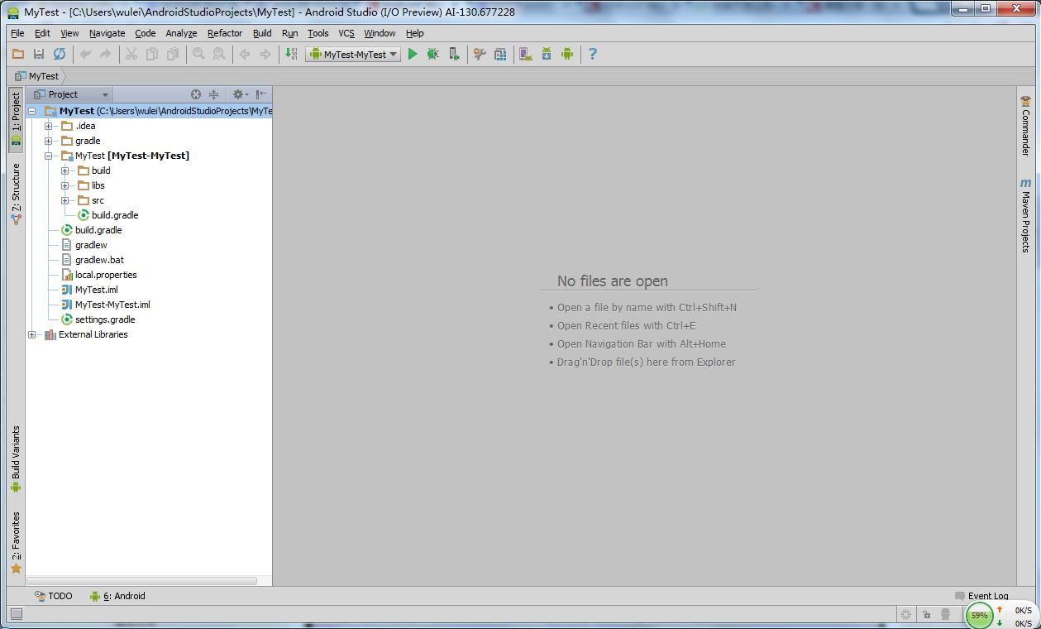Toggle tool window bars via bottom-left icon
Image resolution: width=1041 pixels, height=629 pixels.
[x=16, y=614]
